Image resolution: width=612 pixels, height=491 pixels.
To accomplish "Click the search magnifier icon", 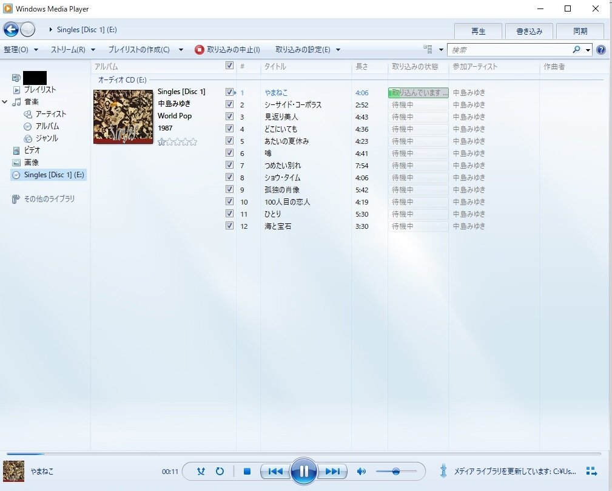I will (576, 49).
